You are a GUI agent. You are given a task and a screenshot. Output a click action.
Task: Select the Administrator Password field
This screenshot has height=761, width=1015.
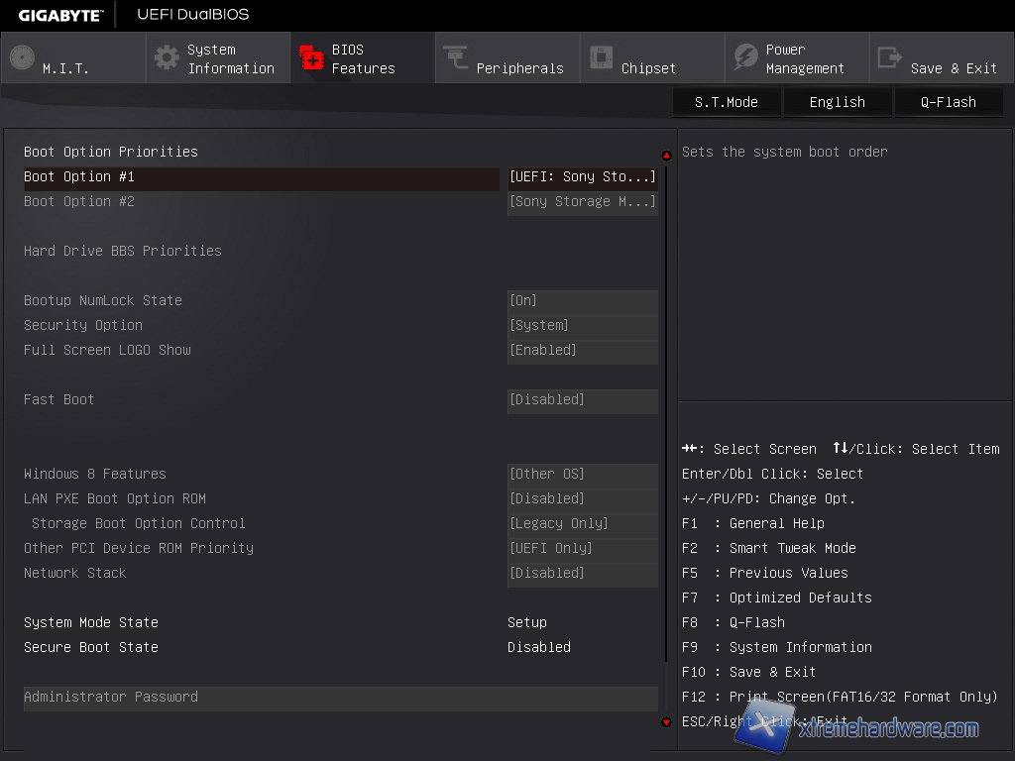pyautogui.click(x=340, y=698)
